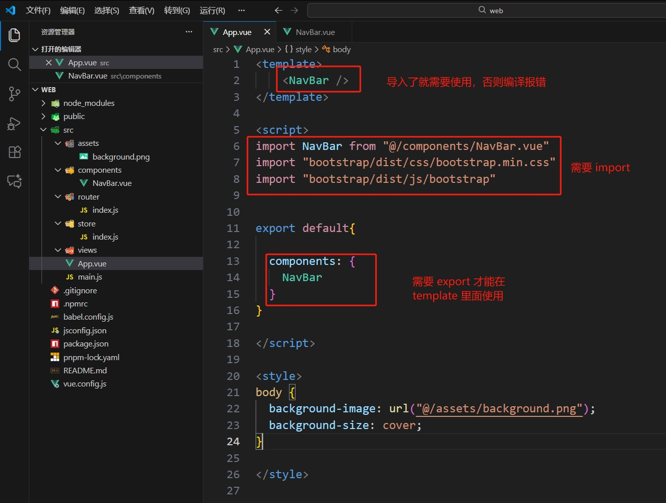Viewport: 666px width, 503px height.
Task: Open the Search view icon
Action: [14, 64]
